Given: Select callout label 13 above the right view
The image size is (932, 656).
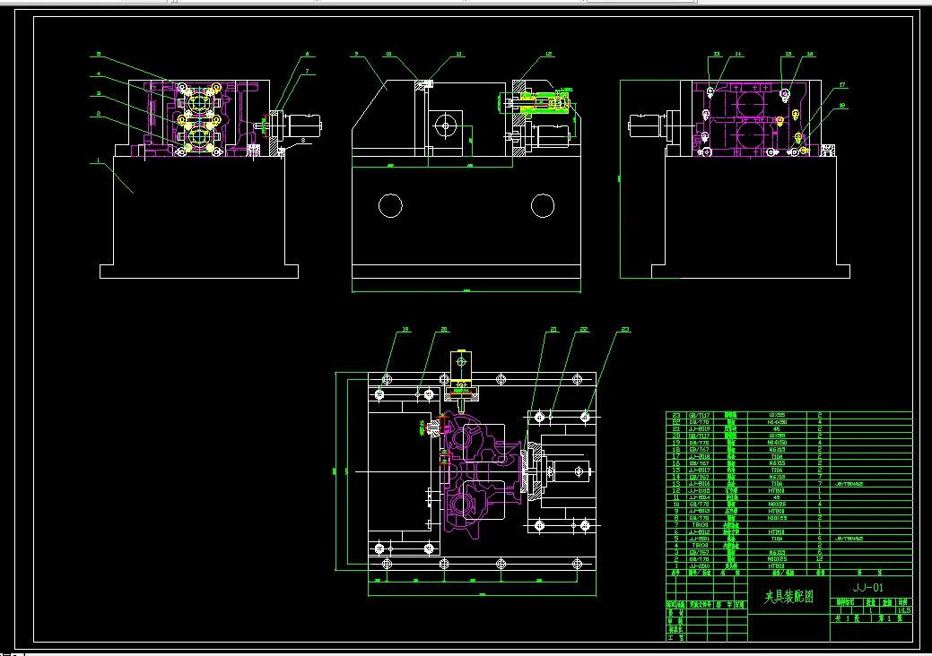Looking at the screenshot, I should 716,54.
